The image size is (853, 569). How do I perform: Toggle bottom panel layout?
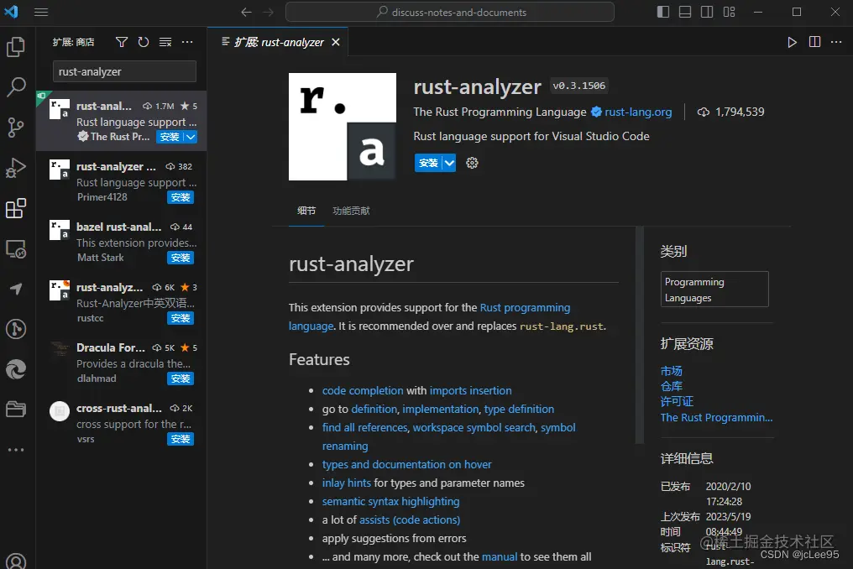[x=685, y=12]
